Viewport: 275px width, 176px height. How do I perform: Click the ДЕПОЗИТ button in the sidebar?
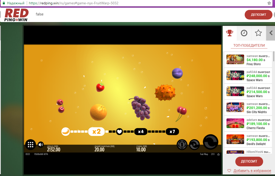point(249,161)
